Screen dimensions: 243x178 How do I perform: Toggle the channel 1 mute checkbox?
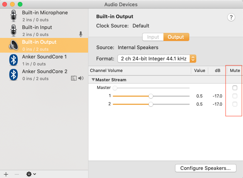click(235, 96)
